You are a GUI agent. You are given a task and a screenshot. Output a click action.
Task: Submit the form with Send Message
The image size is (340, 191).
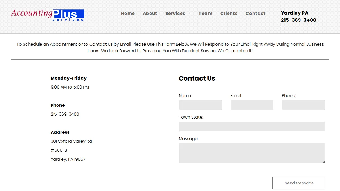click(299, 183)
